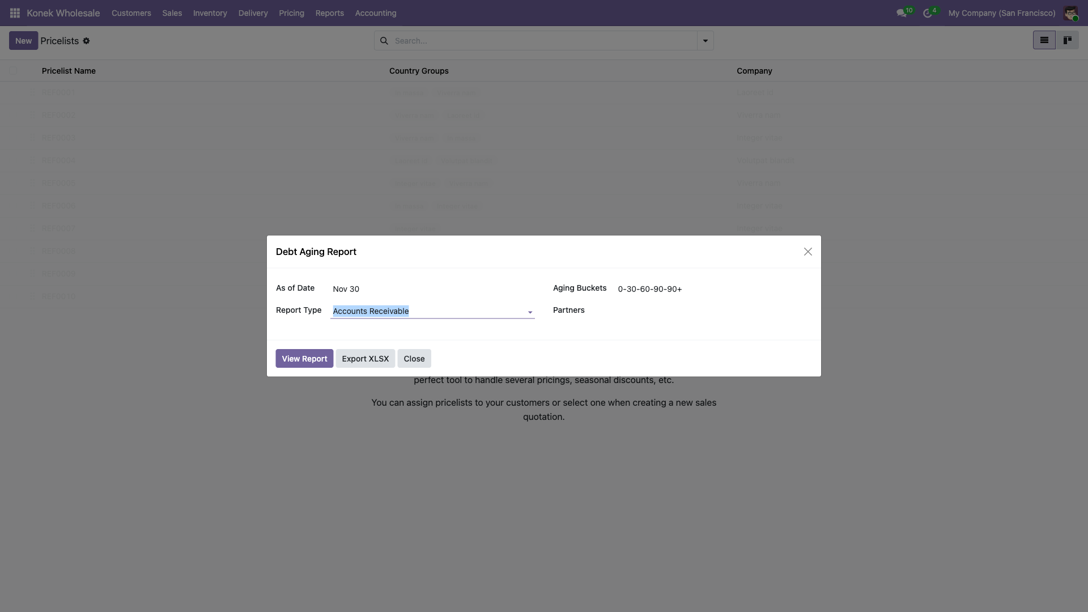Switch to list view icon
Screen dimensions: 1088x612
coord(1044,40)
